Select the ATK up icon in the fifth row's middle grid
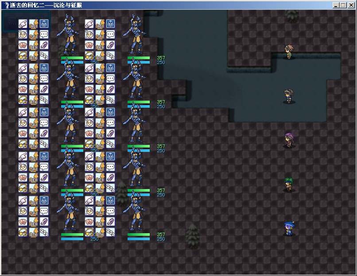Viewport: 357px width, 276px height. 100,232
